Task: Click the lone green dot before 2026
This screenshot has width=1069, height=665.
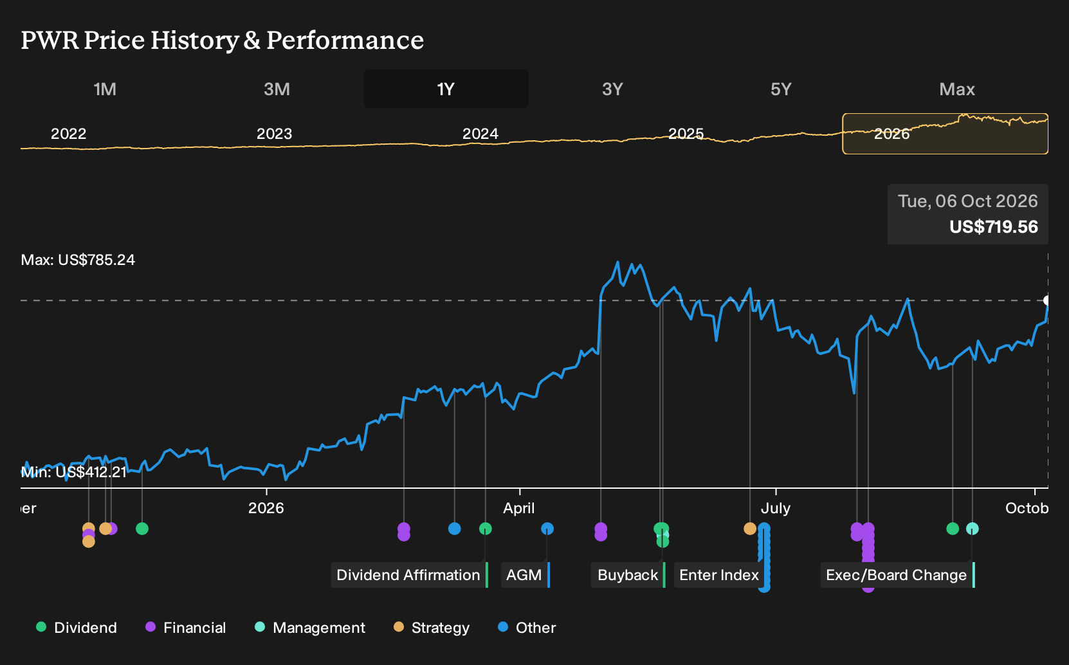Action: [142, 529]
